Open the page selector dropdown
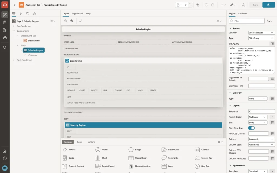The width and height of the screenshot is (277, 173). click(x=179, y=5)
